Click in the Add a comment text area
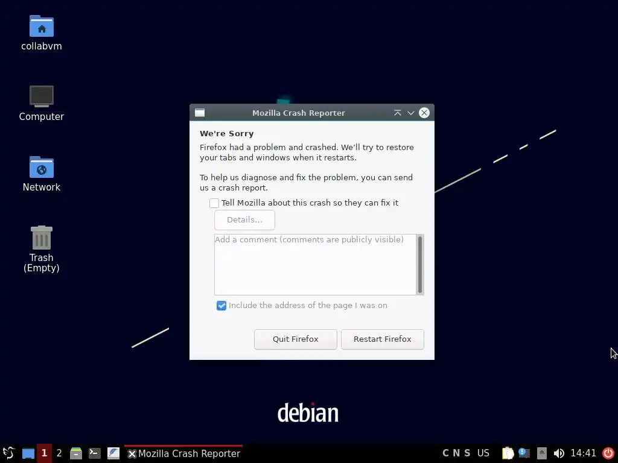 [x=315, y=265]
